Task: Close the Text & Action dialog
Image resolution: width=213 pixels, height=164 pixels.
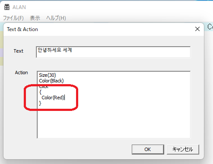Action: click(x=197, y=29)
